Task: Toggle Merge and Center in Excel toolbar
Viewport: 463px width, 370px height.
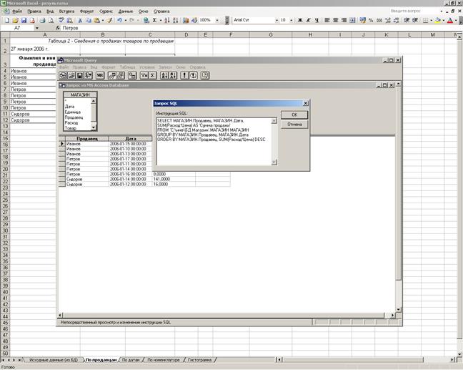Action: pos(352,20)
